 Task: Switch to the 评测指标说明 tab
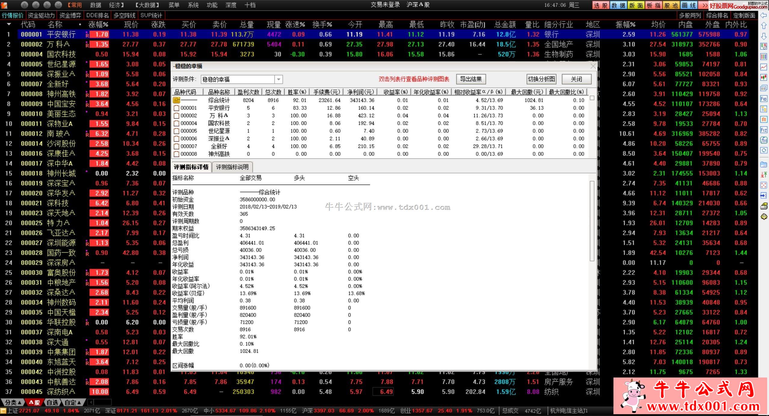click(232, 167)
